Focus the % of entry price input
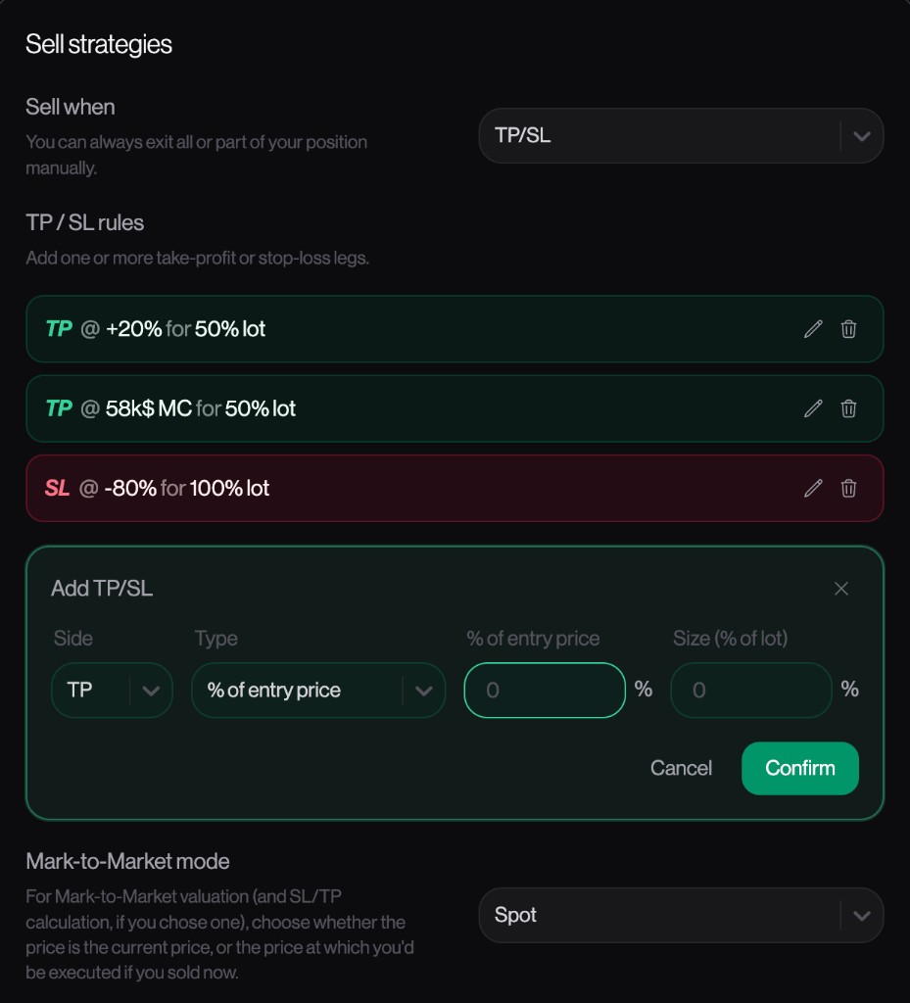 545,691
